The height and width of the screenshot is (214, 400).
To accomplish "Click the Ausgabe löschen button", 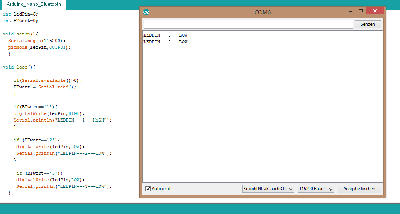I will (x=359, y=189).
